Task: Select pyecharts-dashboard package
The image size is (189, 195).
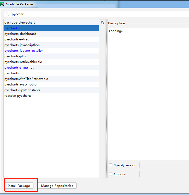Action: coord(20,34)
